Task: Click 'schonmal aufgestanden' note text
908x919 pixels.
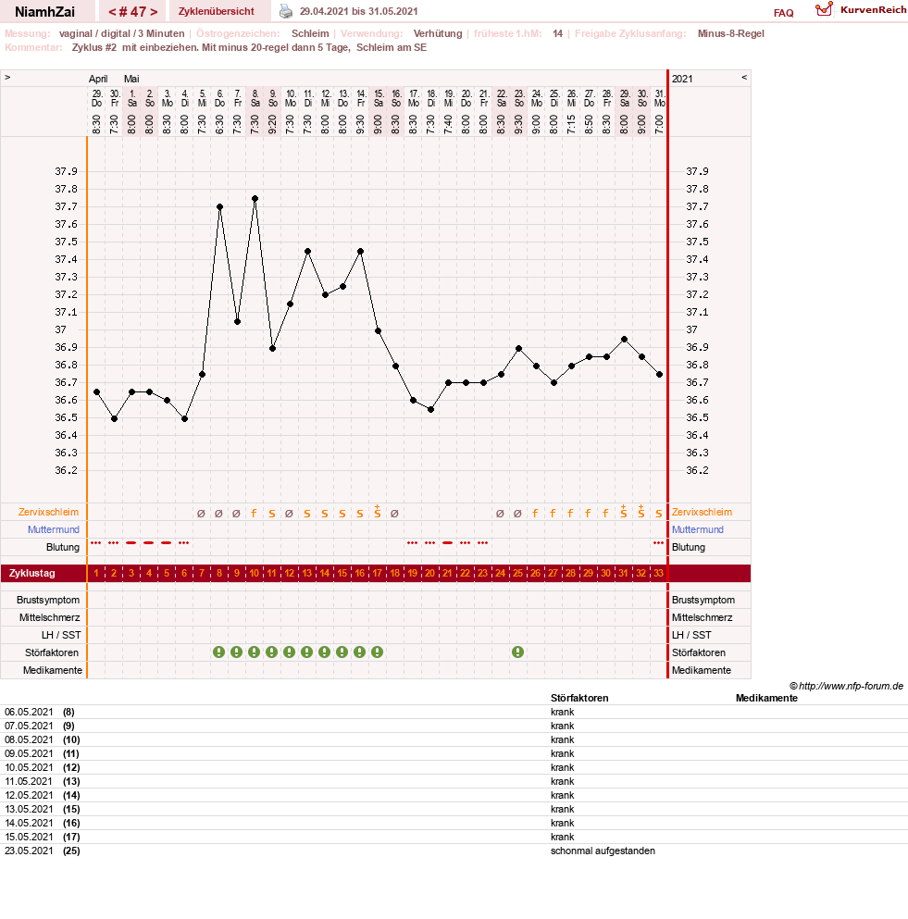Action: tap(603, 851)
